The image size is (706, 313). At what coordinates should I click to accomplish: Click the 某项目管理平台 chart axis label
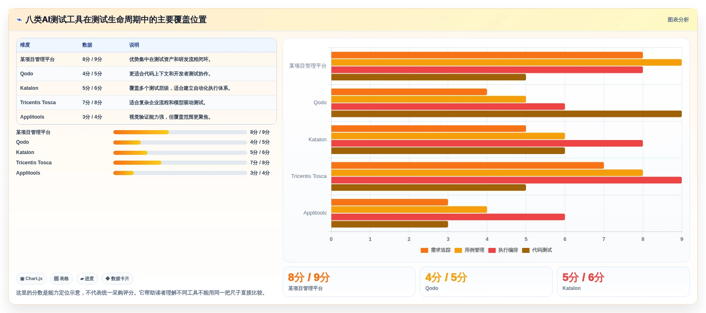308,66
